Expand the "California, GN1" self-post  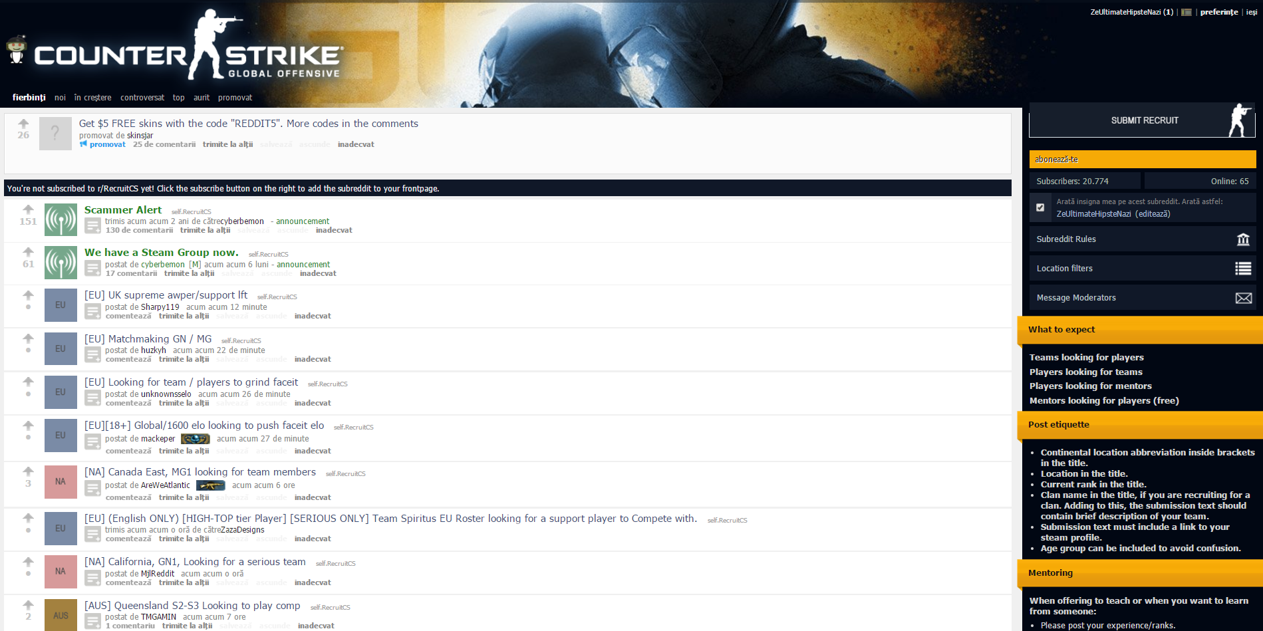click(93, 578)
